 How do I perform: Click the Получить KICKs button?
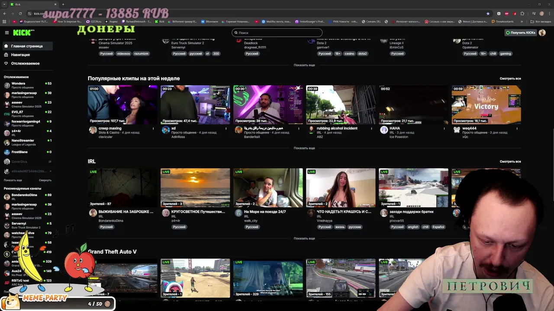[521, 32]
